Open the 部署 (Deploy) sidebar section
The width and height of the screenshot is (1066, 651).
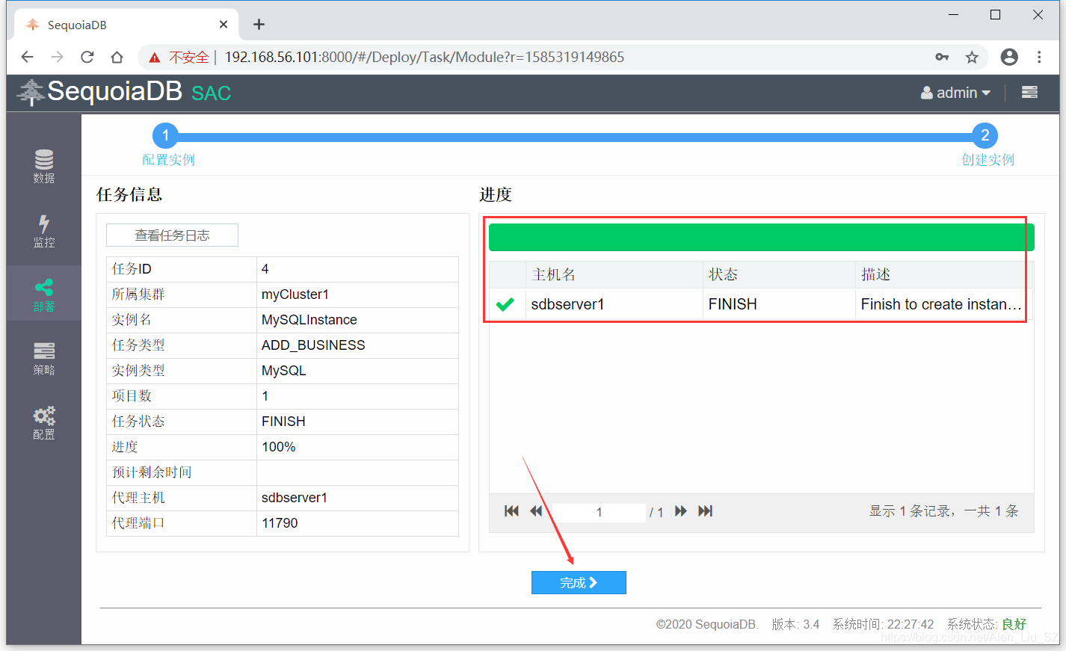(x=43, y=294)
